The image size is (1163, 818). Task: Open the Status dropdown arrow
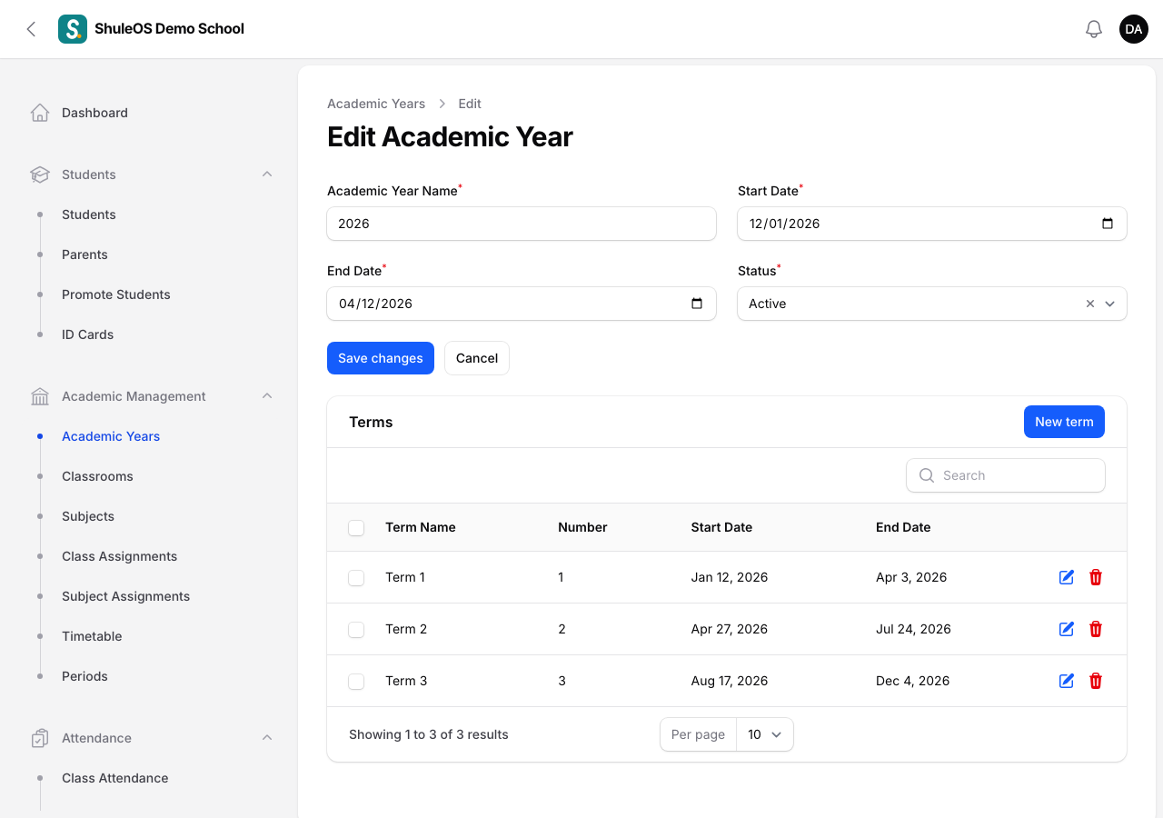coord(1109,304)
